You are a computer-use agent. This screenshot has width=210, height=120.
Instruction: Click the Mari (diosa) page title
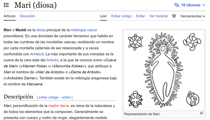pos(35,5)
